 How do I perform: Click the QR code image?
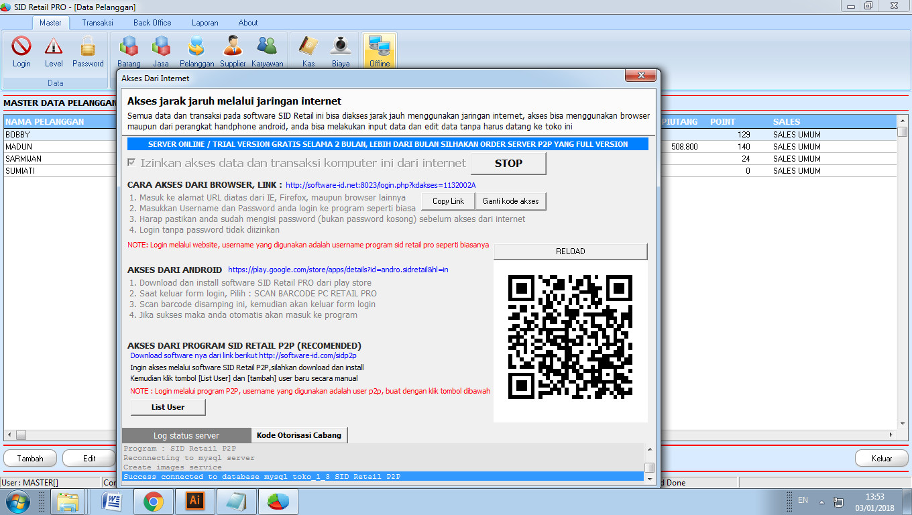coord(571,337)
